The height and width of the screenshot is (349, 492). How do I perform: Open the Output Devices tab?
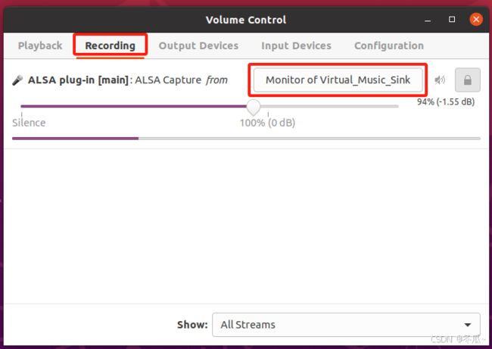[198, 46]
